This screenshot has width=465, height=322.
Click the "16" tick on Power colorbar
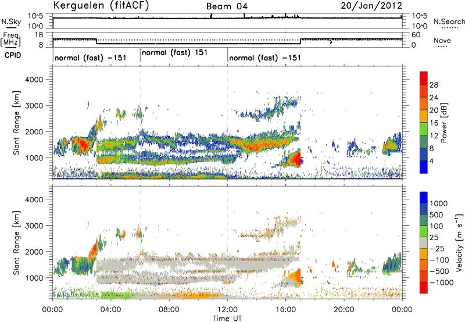point(434,123)
